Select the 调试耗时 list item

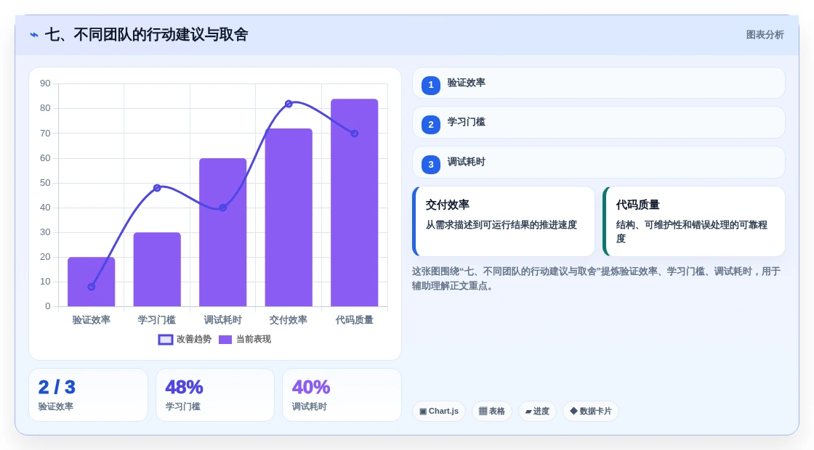pyautogui.click(x=599, y=163)
